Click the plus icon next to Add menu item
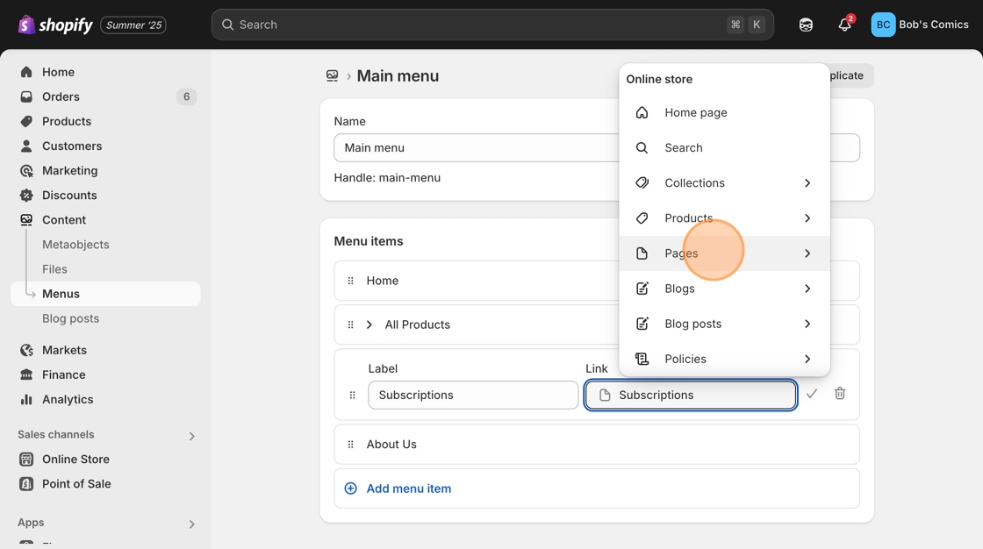The image size is (983, 549). (x=351, y=488)
